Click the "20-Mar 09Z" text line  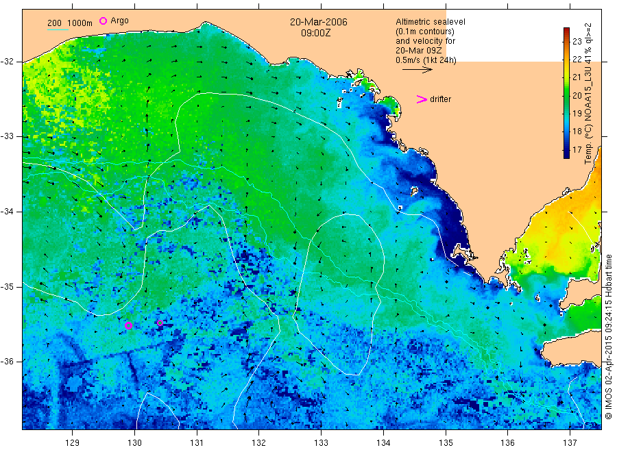click(418, 51)
